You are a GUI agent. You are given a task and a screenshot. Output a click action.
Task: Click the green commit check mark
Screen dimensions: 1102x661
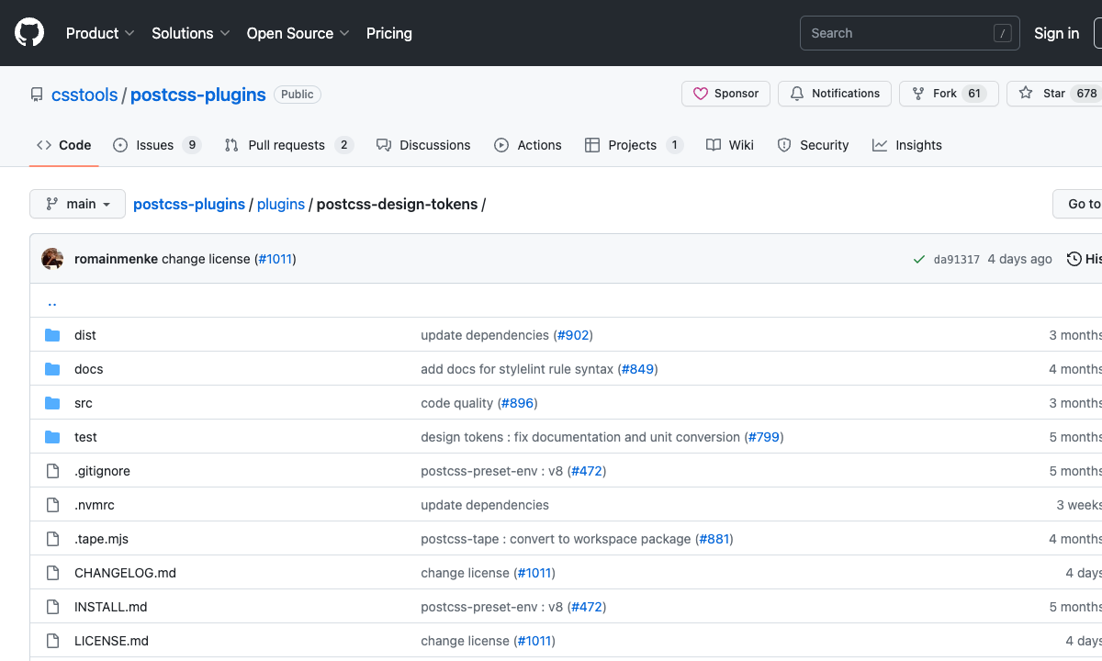pos(918,258)
